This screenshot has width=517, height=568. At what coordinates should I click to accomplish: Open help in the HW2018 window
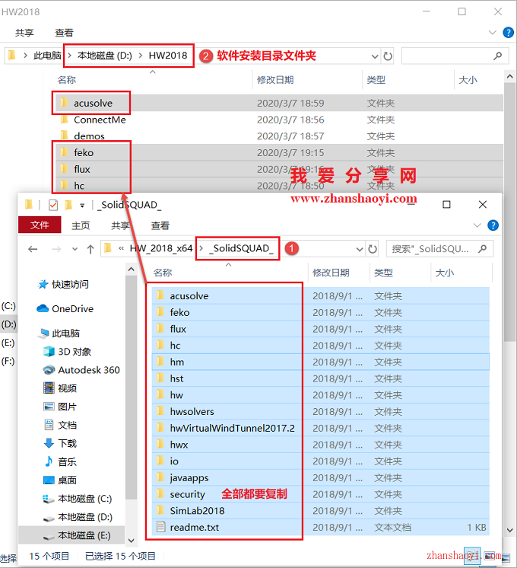tap(509, 33)
